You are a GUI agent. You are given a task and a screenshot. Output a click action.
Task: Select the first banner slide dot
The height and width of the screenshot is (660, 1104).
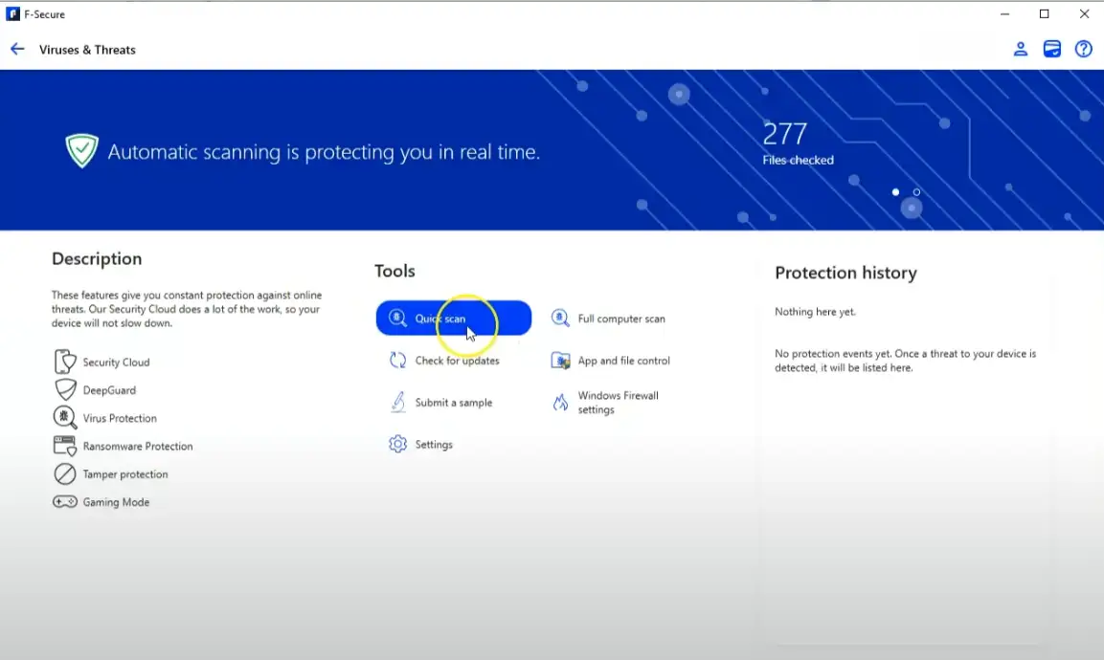click(896, 192)
